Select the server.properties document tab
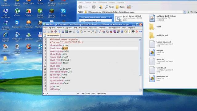Viewport: 197px width, 111px height. tap(52, 35)
